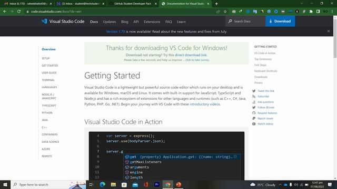
Task: Expand the SETUP docs section
Action: pyautogui.click(x=46, y=58)
